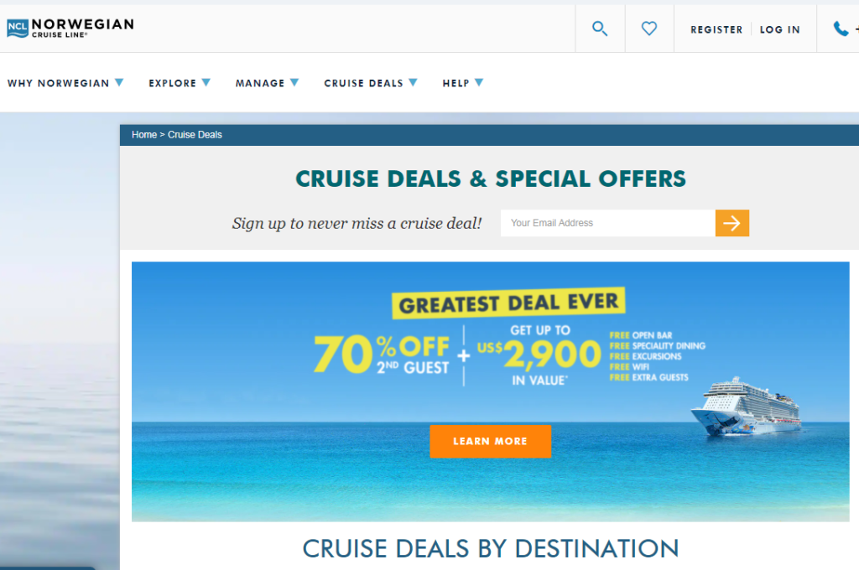This screenshot has height=570, width=859.
Task: Open the Why Norwegian menu
Action: pos(58,83)
